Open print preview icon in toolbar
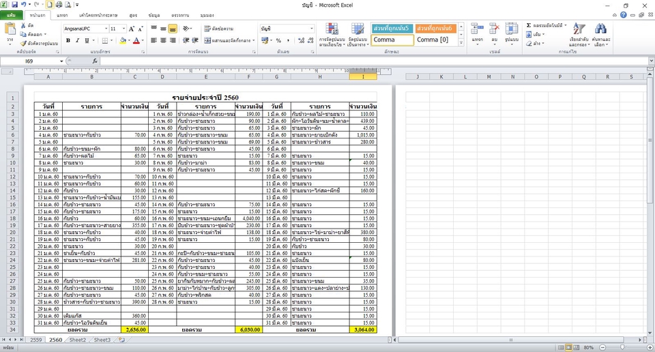The width and height of the screenshot is (655, 352). (68, 5)
